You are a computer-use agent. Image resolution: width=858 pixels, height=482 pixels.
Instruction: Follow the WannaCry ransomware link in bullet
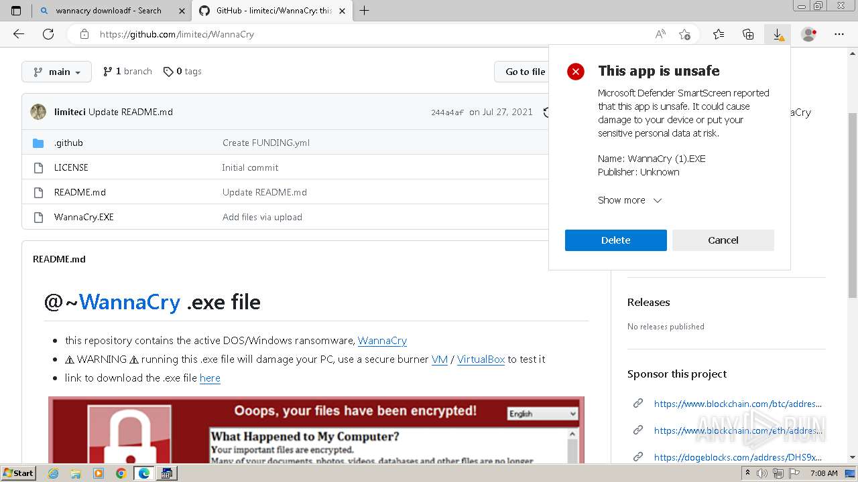(382, 341)
